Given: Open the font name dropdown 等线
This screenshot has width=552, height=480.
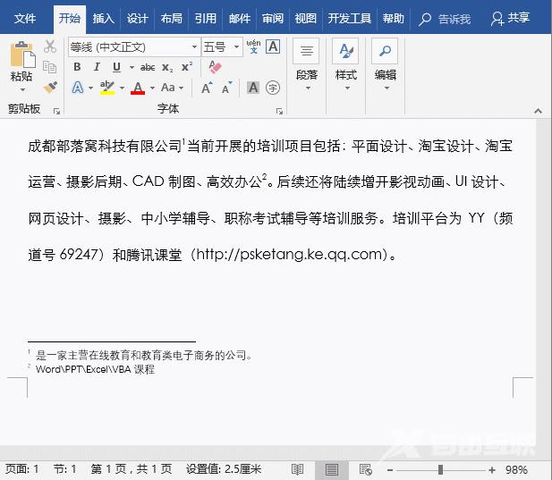Looking at the screenshot, I should coord(133,46).
